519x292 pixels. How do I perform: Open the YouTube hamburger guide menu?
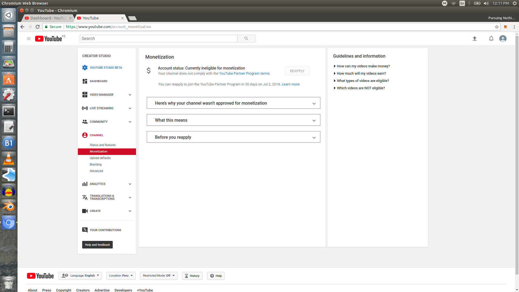click(x=29, y=39)
